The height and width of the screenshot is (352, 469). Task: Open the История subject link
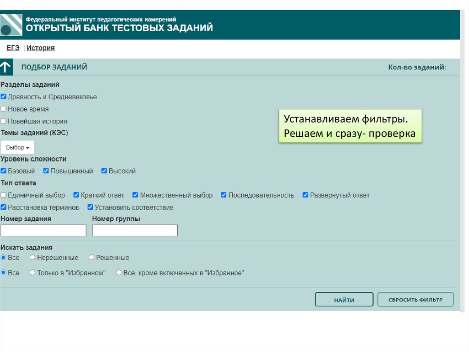coord(40,48)
